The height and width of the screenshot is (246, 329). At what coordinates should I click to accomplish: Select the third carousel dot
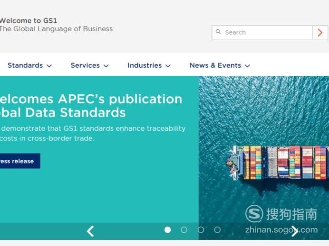tap(201, 230)
